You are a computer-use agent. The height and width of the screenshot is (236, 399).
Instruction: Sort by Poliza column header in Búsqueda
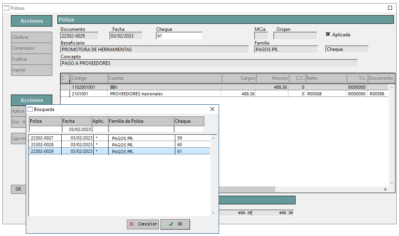coord(45,121)
